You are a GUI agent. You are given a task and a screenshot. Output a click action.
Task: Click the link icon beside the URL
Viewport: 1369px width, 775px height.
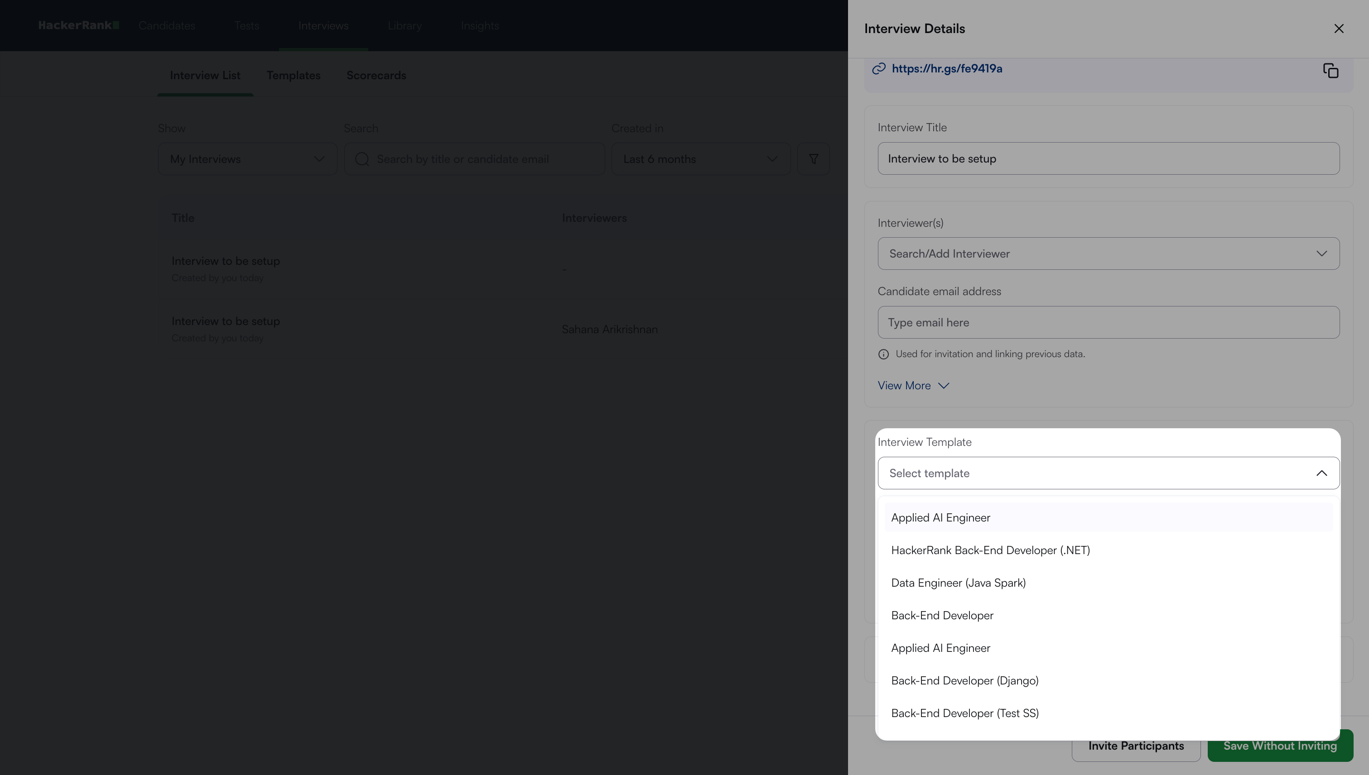pyautogui.click(x=878, y=69)
